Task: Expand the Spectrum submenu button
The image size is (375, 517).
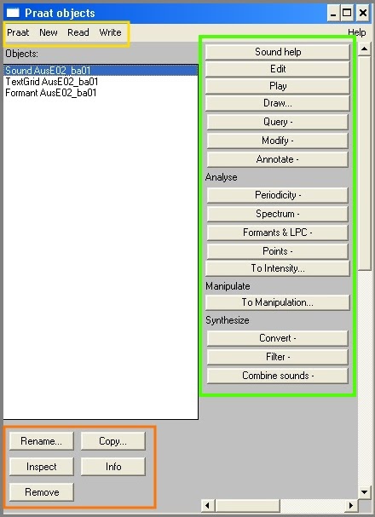Action: click(277, 214)
